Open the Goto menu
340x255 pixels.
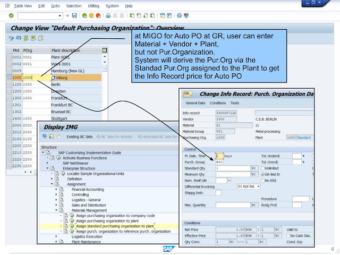point(55,6)
